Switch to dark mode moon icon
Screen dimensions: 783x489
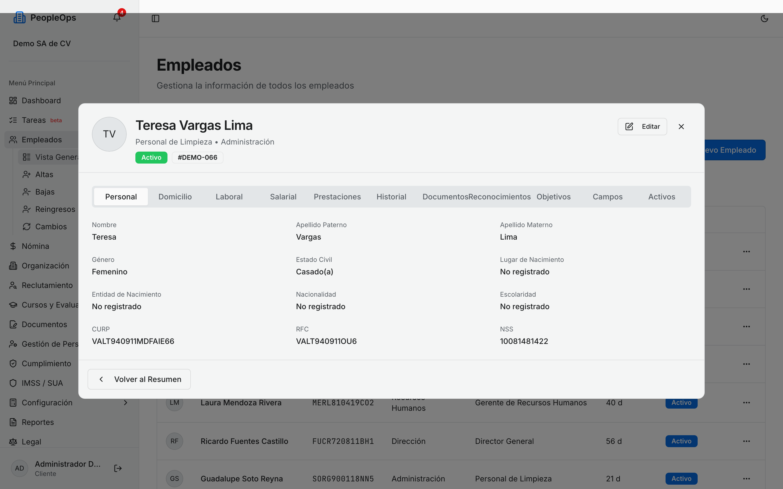pyautogui.click(x=764, y=18)
